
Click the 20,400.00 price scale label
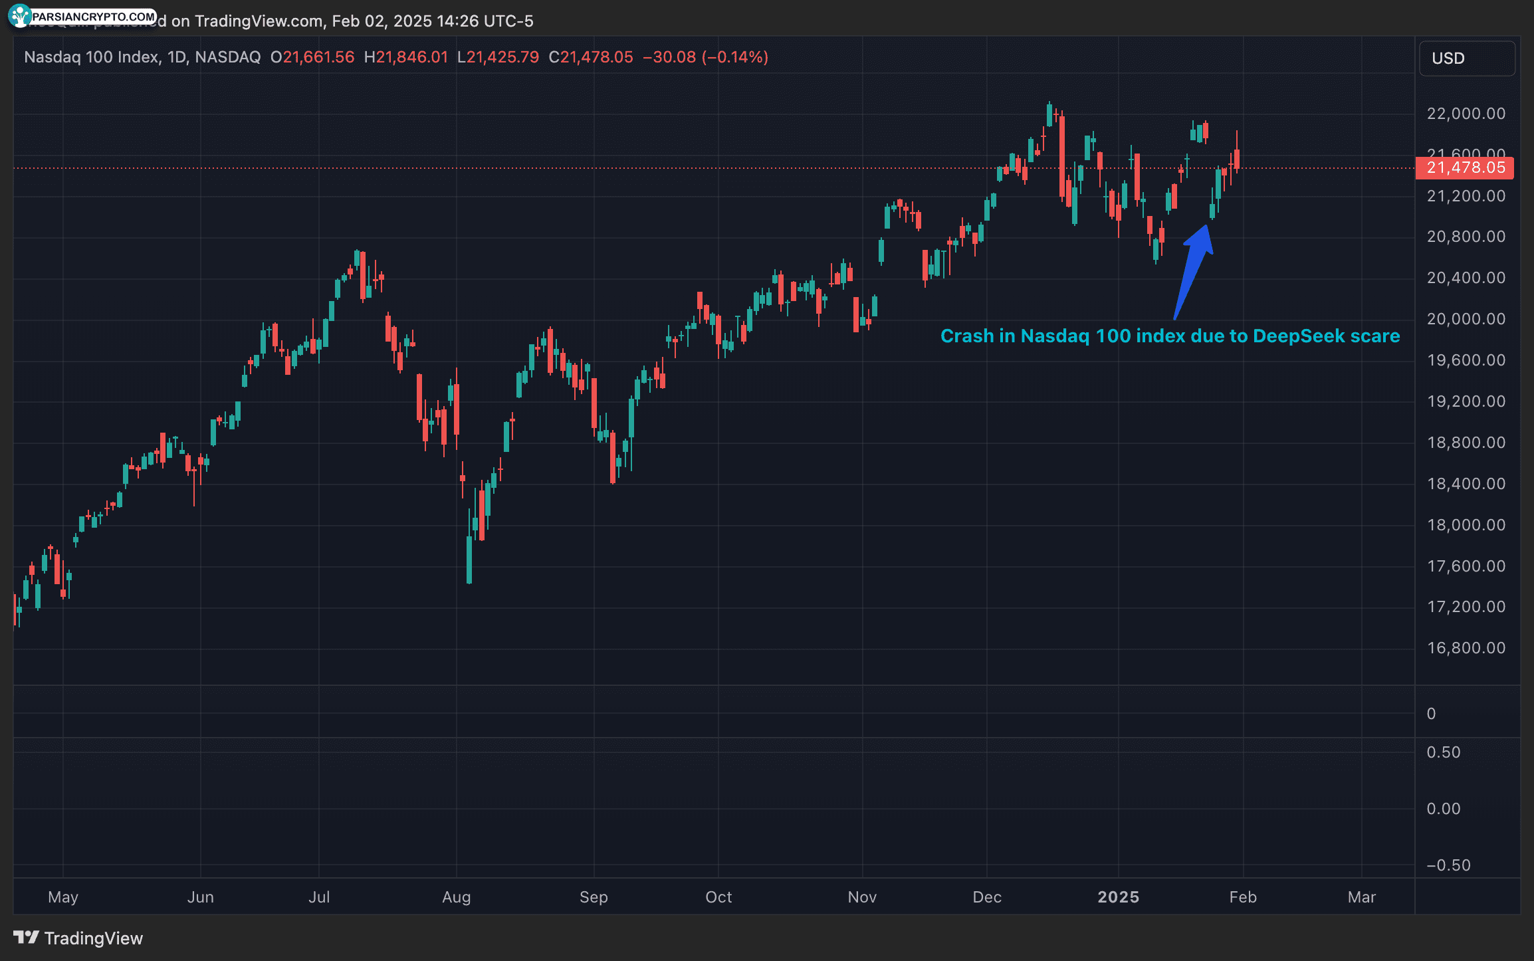click(1466, 278)
